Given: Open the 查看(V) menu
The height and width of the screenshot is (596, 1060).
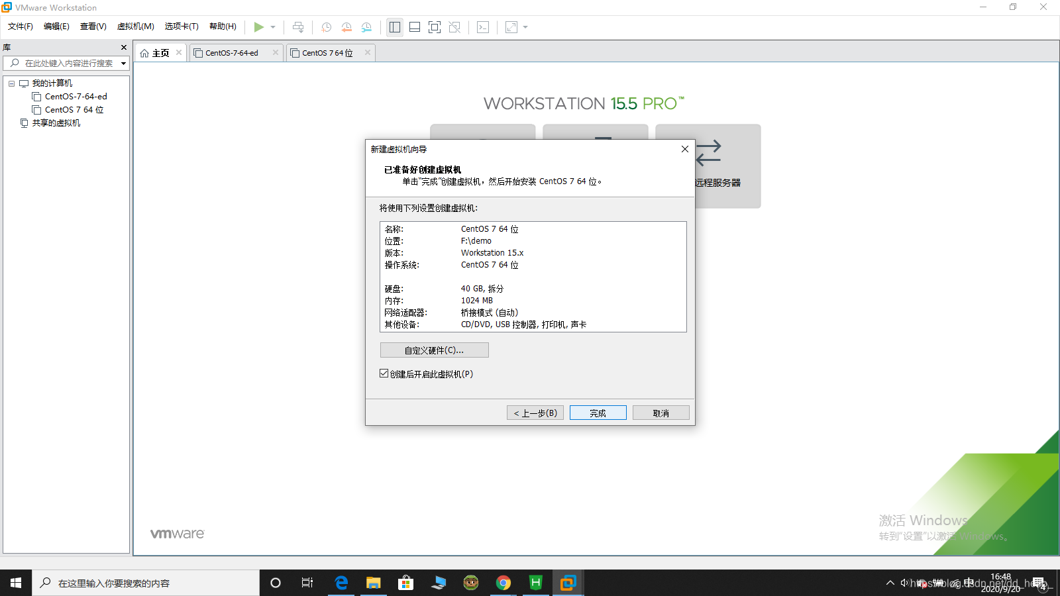Looking at the screenshot, I should point(93,26).
